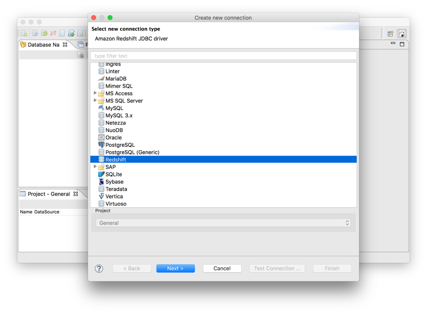This screenshot has height=314, width=427.
Task: Click DataSource column header in Project panel
Action: point(47,212)
